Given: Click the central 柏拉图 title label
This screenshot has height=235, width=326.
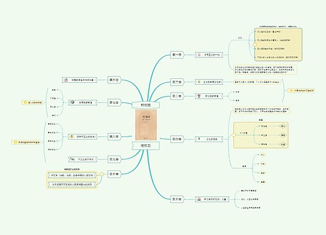Looking at the screenshot, I should 145,105.
